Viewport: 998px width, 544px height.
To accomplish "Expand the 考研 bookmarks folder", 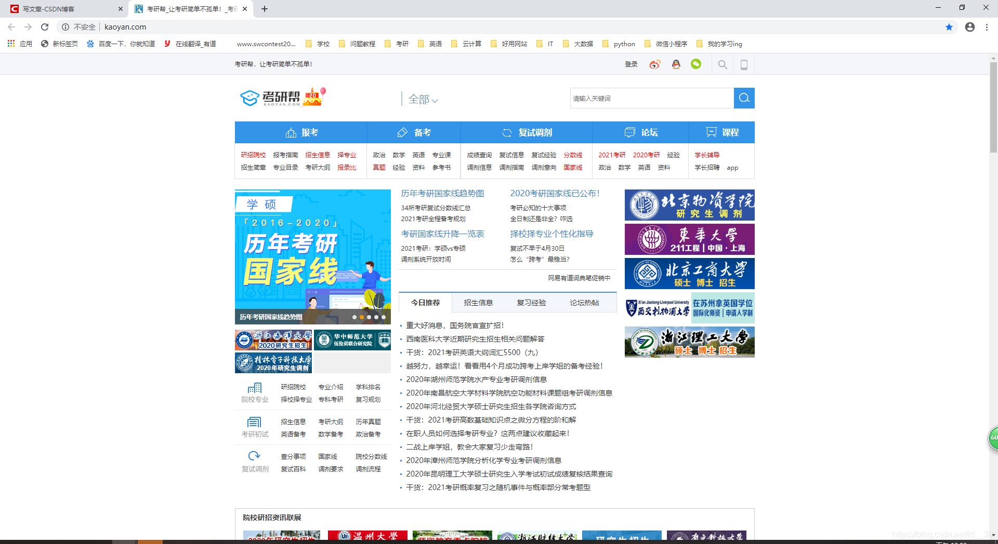I will 397,44.
